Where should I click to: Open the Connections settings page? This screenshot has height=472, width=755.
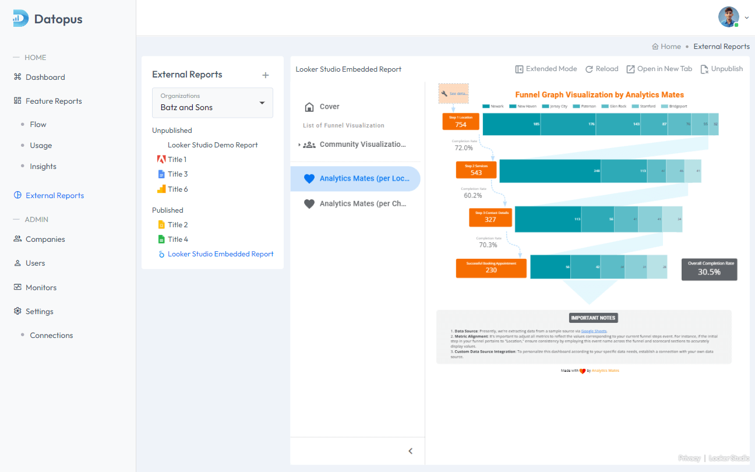51,335
